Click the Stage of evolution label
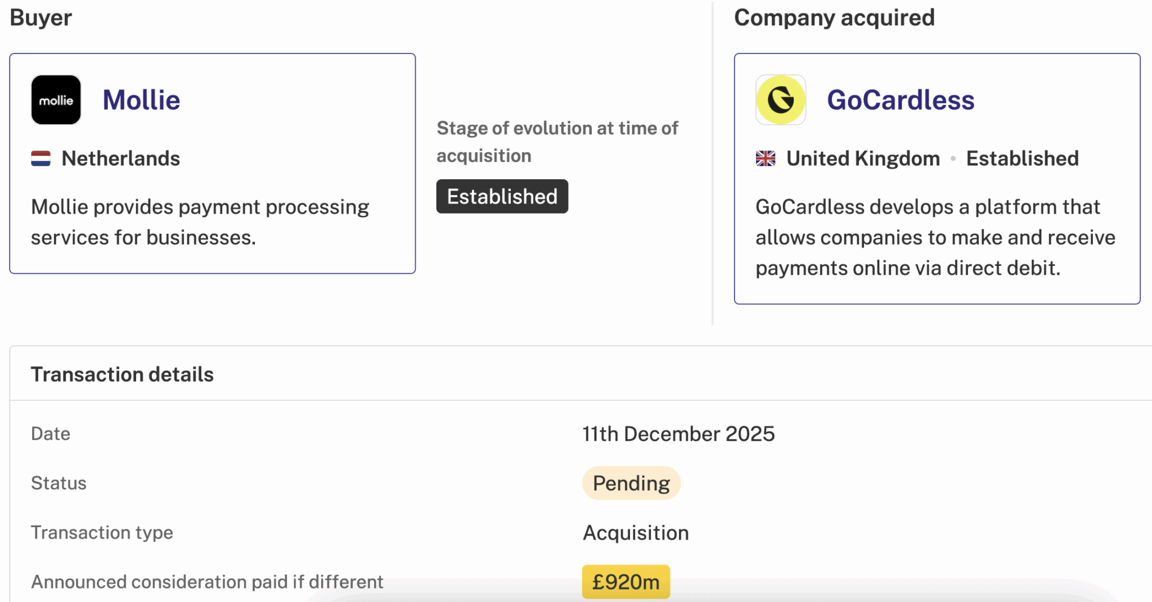 (x=557, y=142)
